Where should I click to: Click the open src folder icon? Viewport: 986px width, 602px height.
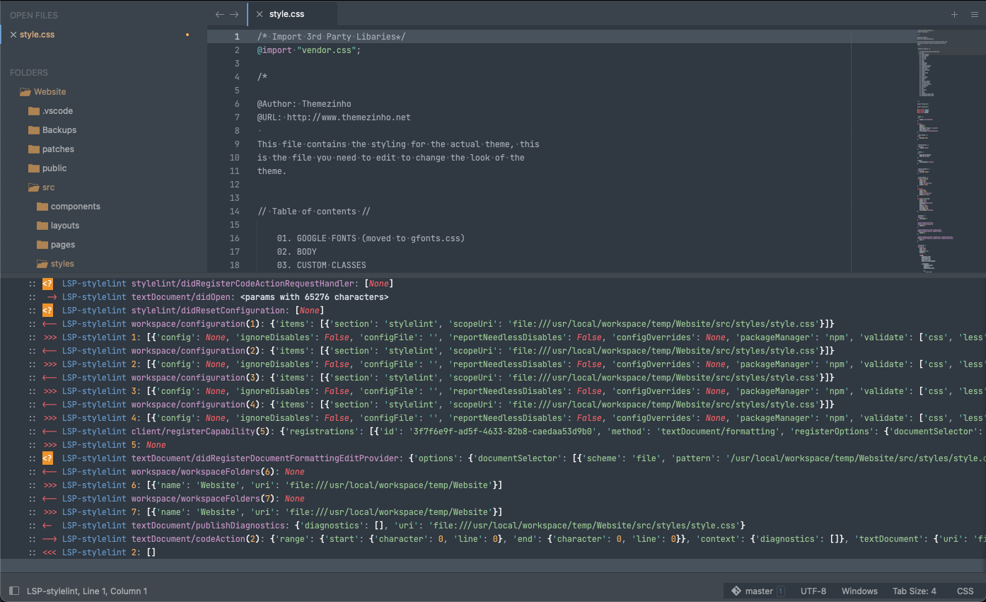pos(33,187)
